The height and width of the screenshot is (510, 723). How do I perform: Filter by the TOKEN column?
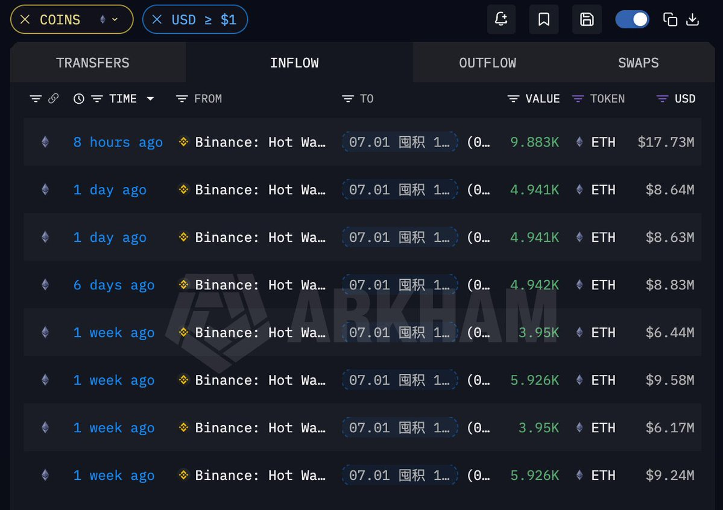[x=578, y=99]
